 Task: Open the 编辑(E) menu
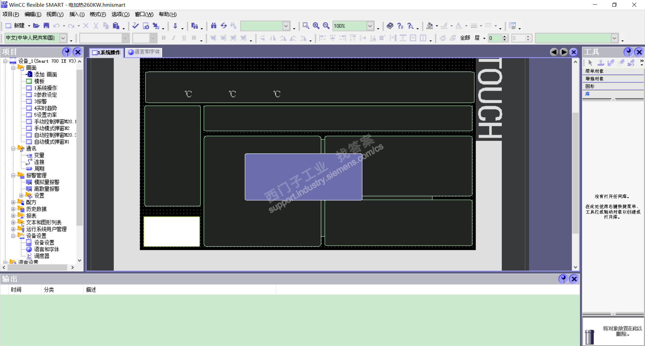click(x=33, y=14)
